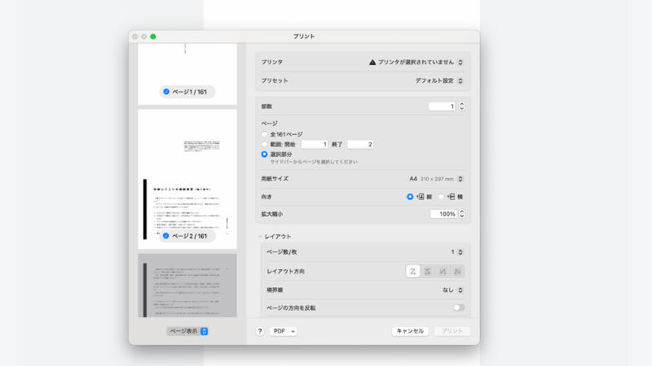Open help with the question mark button
Viewport: 652px width, 366px height.
click(x=260, y=331)
